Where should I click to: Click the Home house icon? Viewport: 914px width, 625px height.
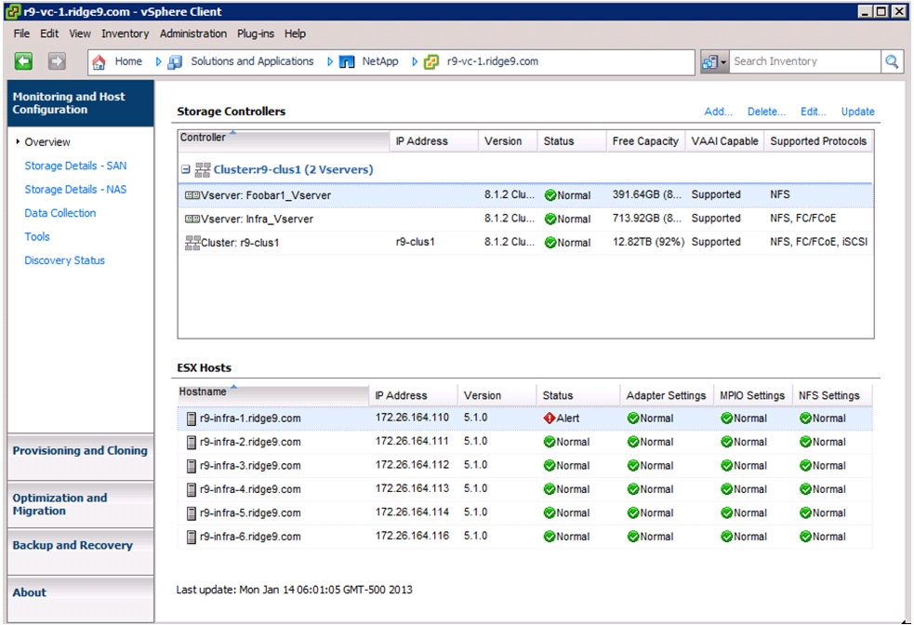(x=99, y=61)
